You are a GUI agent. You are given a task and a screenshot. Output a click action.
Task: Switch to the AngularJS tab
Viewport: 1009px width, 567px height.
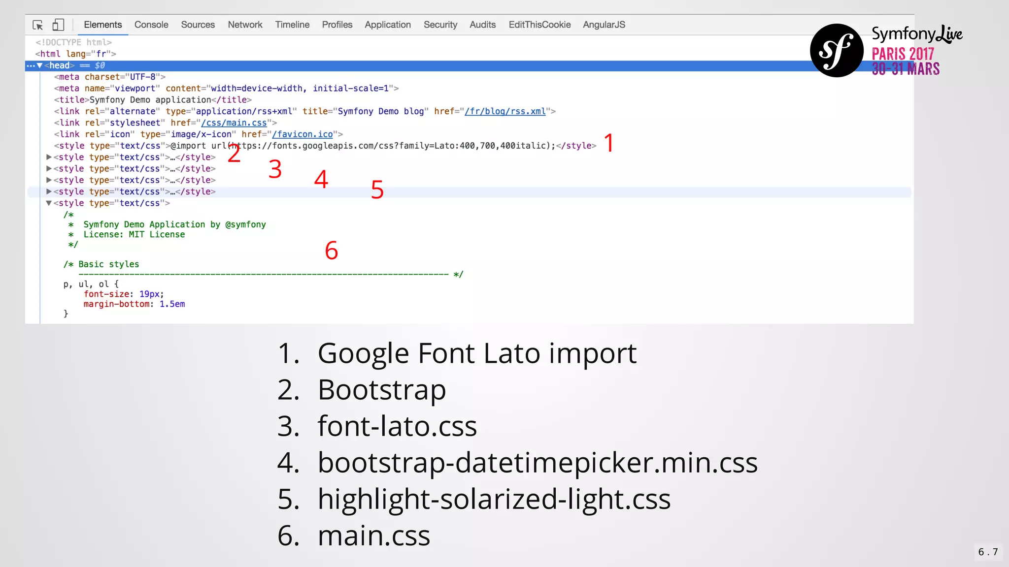[604, 25]
